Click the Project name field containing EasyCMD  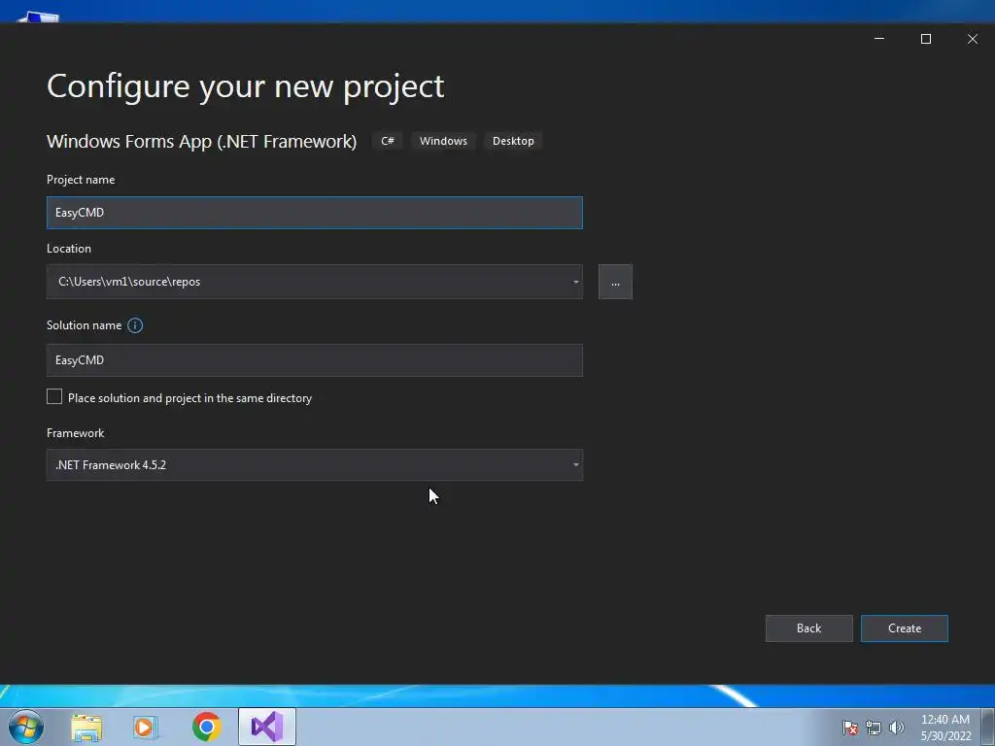click(314, 213)
